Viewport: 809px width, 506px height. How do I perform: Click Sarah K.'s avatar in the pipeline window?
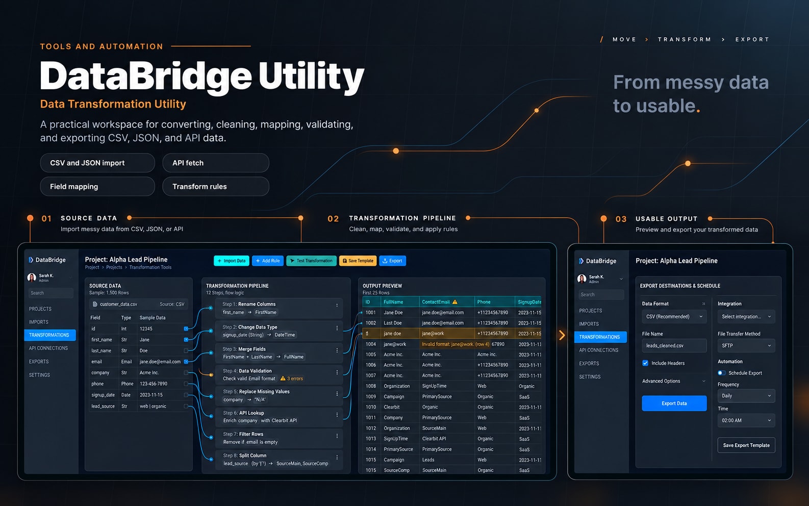pyautogui.click(x=32, y=277)
